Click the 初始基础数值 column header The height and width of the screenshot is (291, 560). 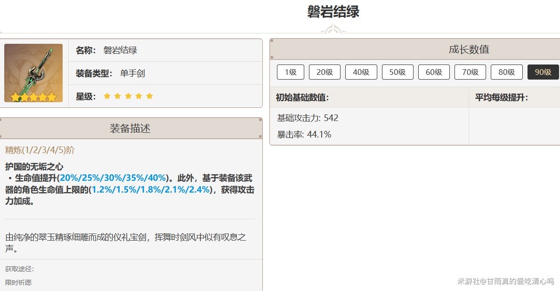click(302, 97)
